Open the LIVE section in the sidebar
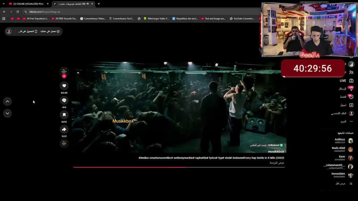Viewport: 358px width, 201px height. click(x=347, y=81)
